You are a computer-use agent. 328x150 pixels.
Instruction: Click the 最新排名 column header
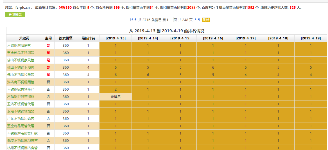(88, 38)
